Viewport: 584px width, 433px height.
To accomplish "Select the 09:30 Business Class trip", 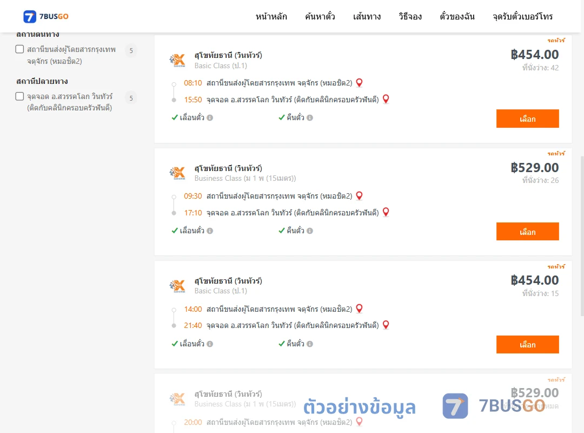I will pyautogui.click(x=527, y=232).
